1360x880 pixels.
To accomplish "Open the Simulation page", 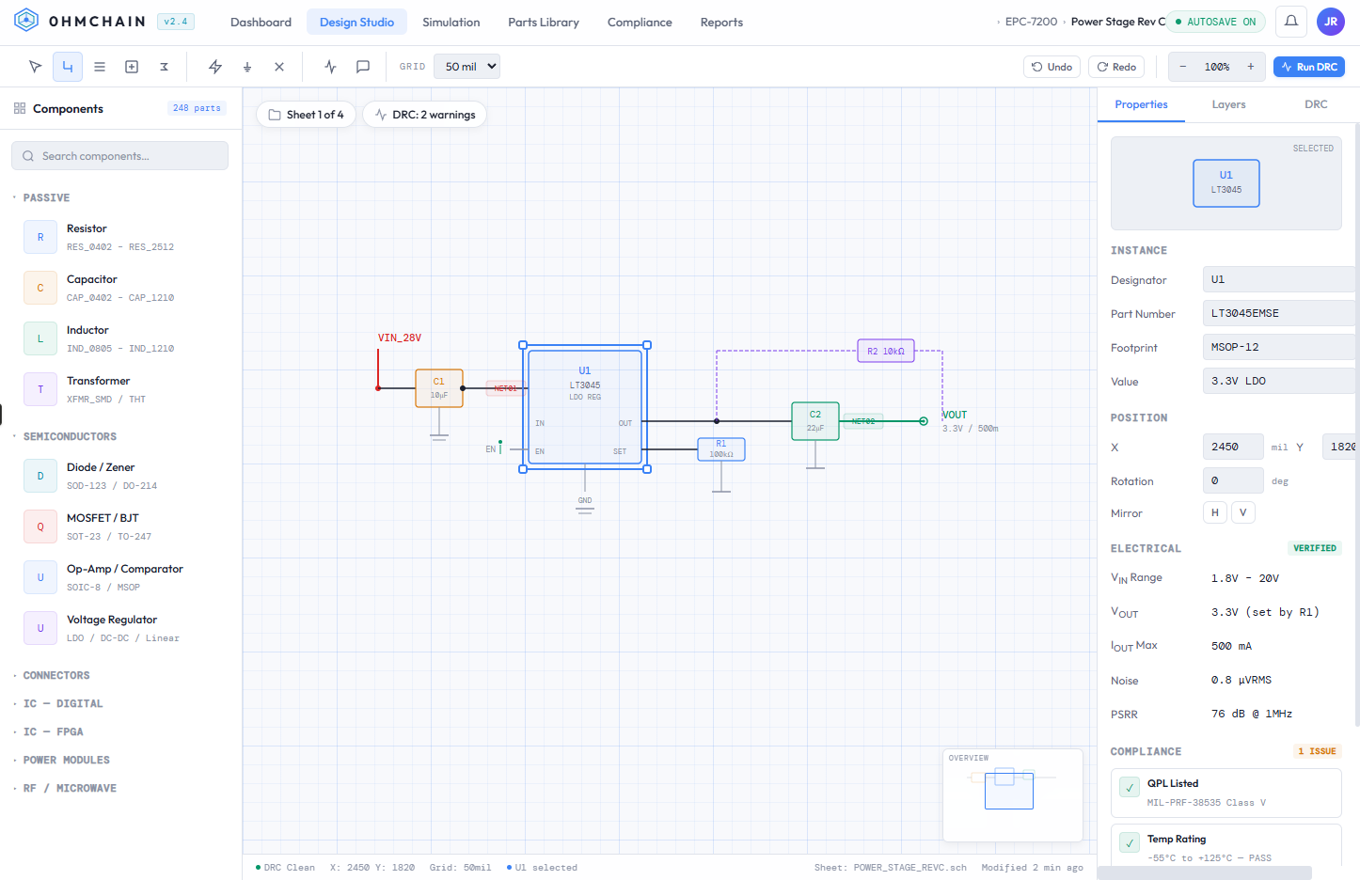I will pyautogui.click(x=451, y=22).
